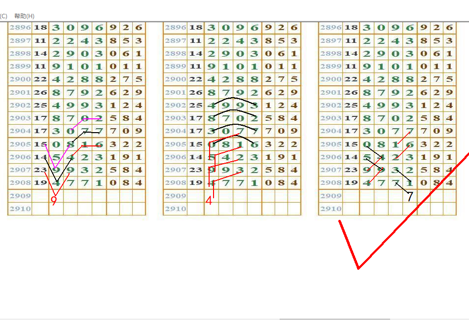Viewport: 469px width, 320px height.
Task: Select period 2898 in the middle table
Action: 176,54
